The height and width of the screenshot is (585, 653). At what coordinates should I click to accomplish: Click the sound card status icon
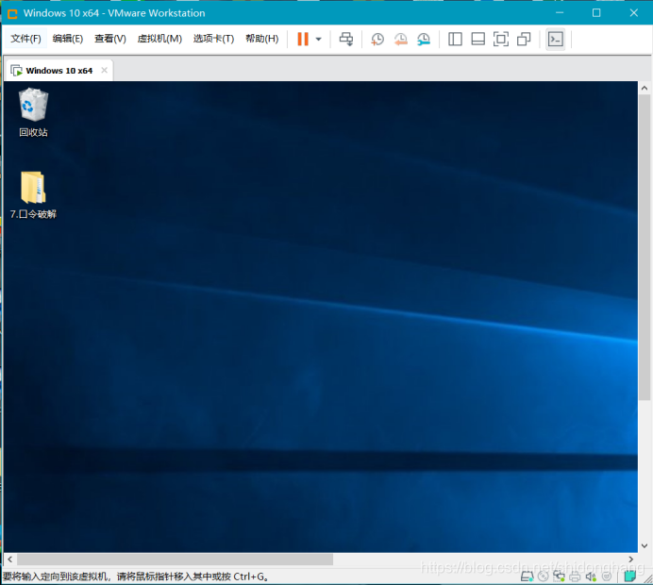[591, 577]
